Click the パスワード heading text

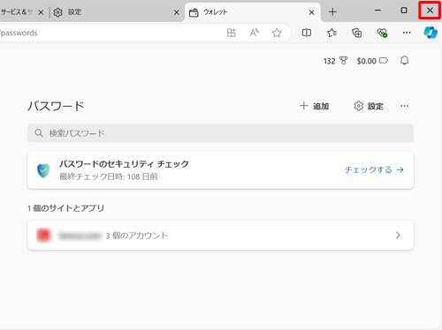(56, 106)
